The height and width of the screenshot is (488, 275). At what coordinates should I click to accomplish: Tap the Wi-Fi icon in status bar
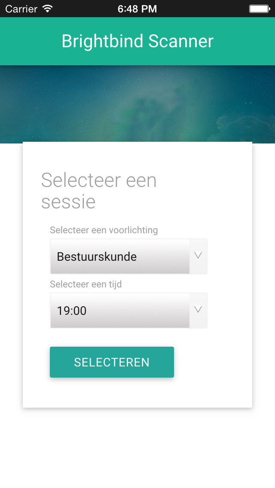point(47,9)
